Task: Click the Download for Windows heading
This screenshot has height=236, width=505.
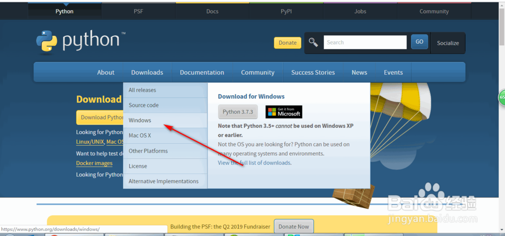Action: click(x=251, y=96)
